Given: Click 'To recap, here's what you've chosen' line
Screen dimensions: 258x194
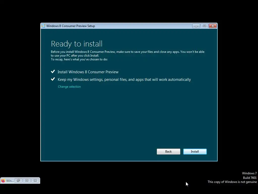Looking at the screenshot, I should click(79, 59).
